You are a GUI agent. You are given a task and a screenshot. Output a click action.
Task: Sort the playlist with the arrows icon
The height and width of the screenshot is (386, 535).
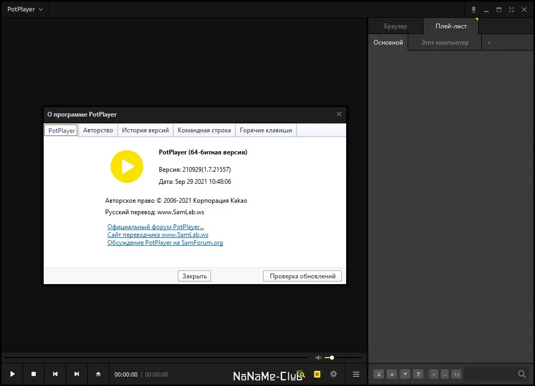click(456, 374)
